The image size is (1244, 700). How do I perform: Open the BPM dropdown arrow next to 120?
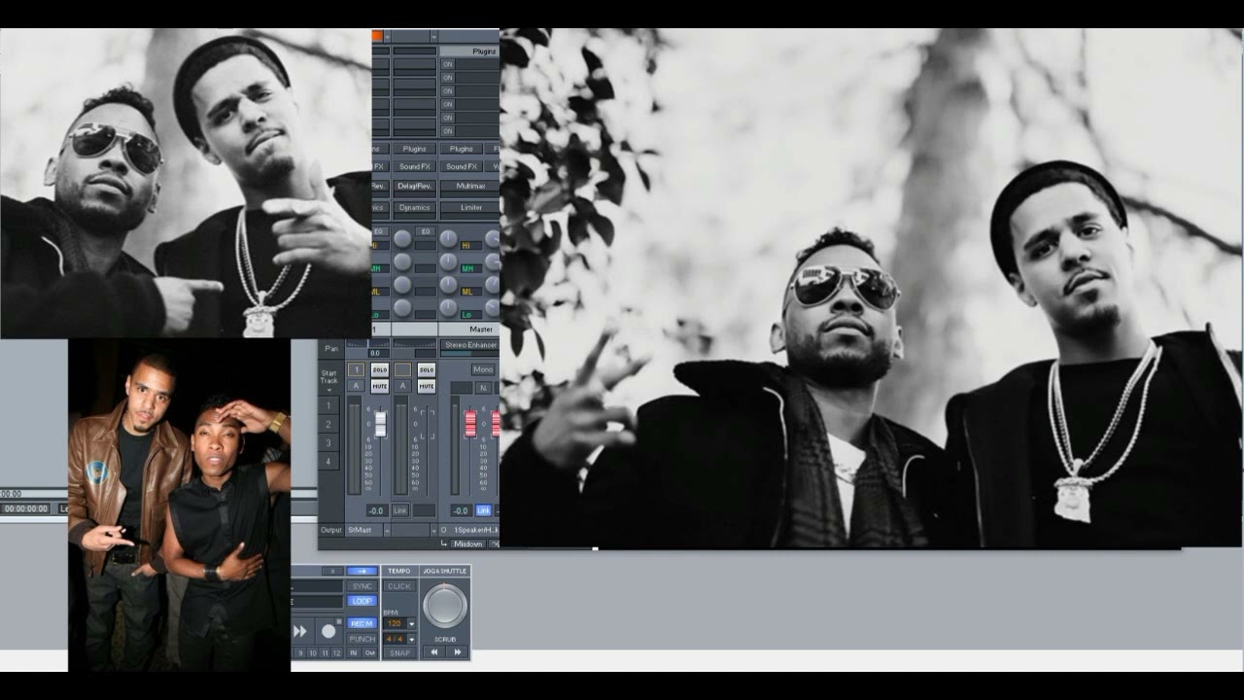pyautogui.click(x=411, y=623)
